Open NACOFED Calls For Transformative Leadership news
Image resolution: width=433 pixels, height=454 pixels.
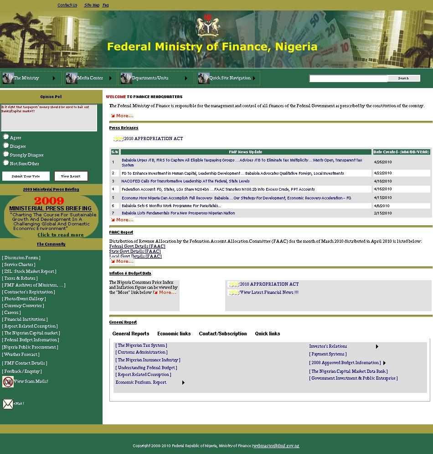click(186, 181)
